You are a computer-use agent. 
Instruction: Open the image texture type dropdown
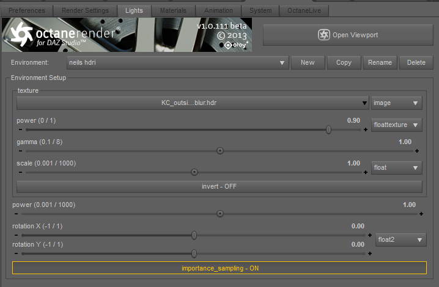396,103
